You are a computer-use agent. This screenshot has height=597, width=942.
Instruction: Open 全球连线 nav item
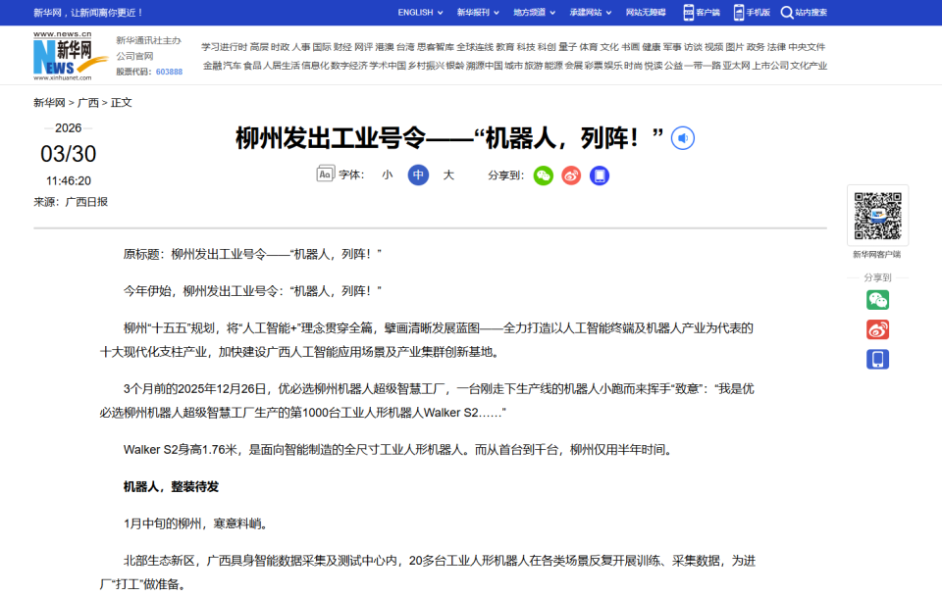tap(475, 47)
